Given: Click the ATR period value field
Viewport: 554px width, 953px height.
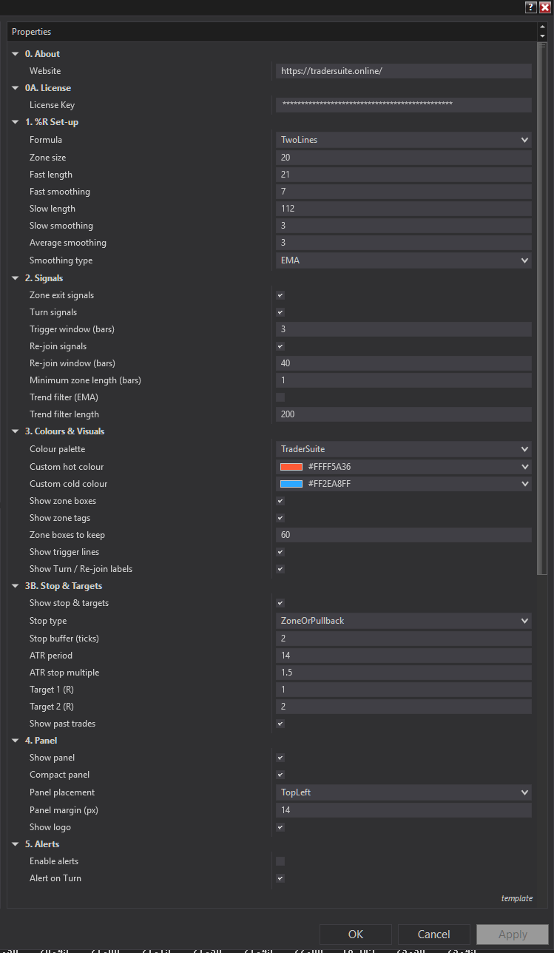Looking at the screenshot, I should (403, 655).
